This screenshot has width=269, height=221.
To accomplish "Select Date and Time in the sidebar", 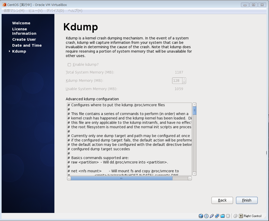I will [27, 45].
